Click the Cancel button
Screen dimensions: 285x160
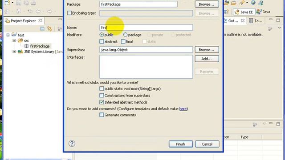pos(207,144)
